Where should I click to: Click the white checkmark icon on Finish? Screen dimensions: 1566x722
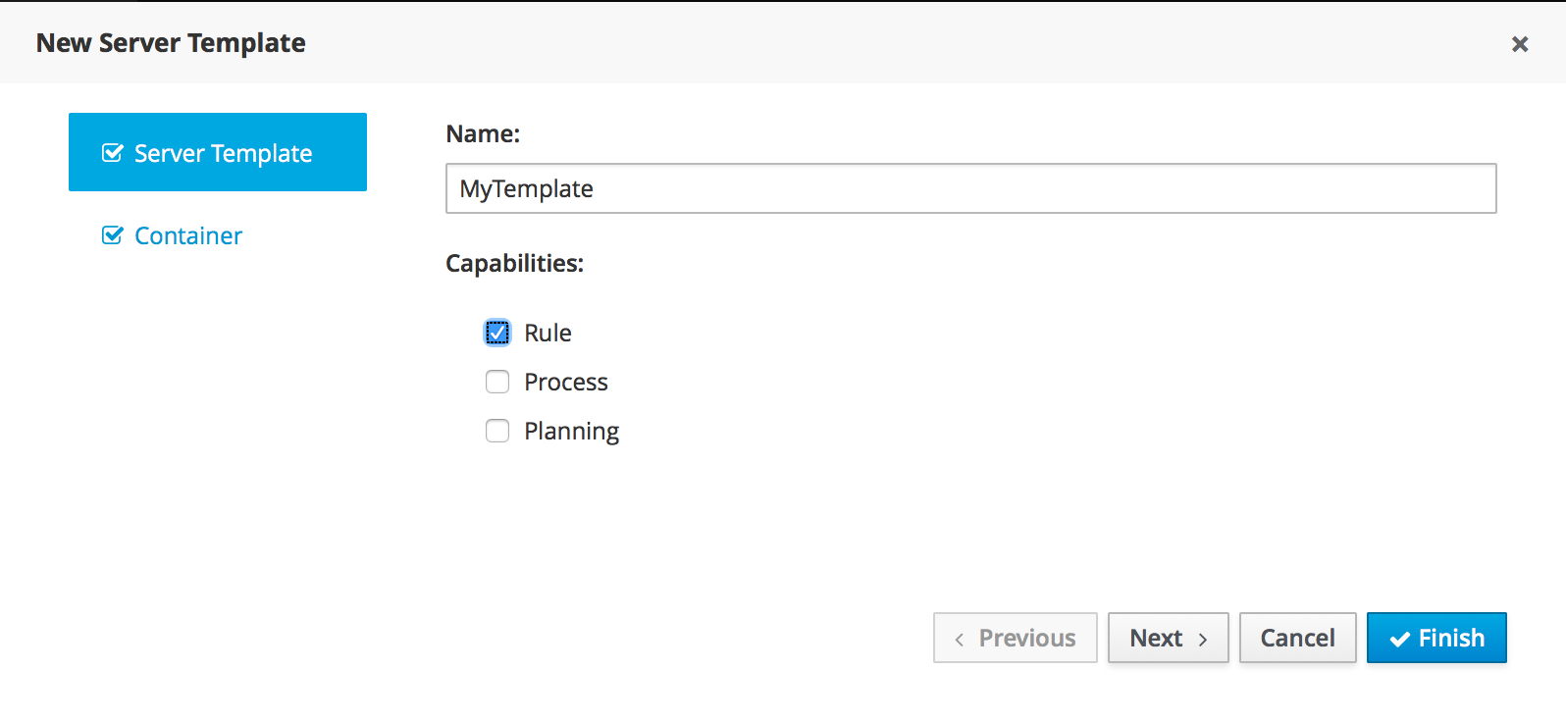pos(1399,639)
